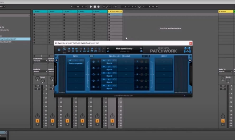The width and height of the screenshot is (235, 140).
Task: Open the Hybrid plugin in slot 4:1
Action: click(x=109, y=82)
